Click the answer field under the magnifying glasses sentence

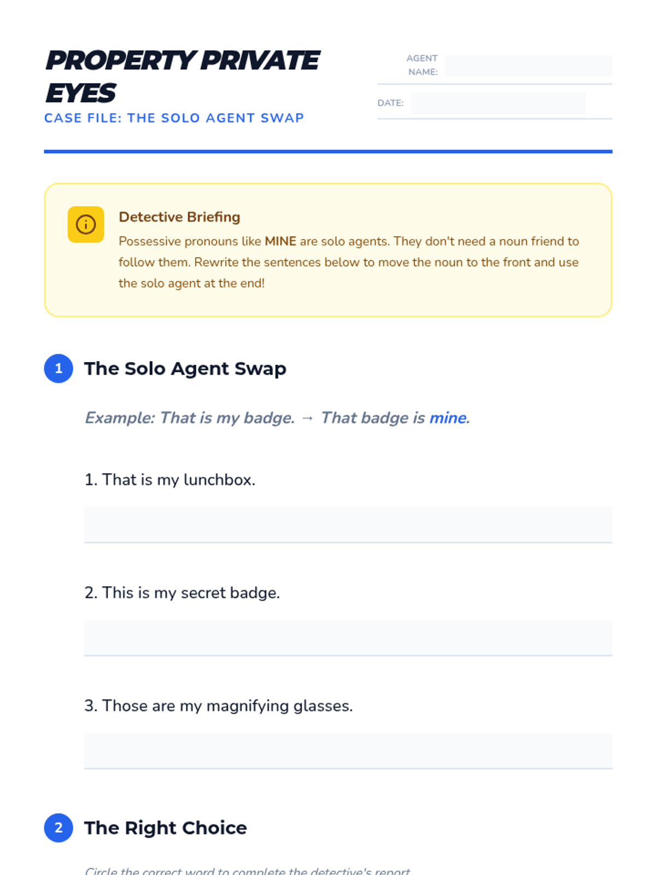click(x=348, y=751)
